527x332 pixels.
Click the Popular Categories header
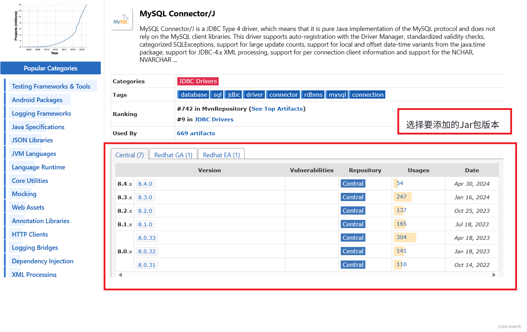tap(51, 68)
